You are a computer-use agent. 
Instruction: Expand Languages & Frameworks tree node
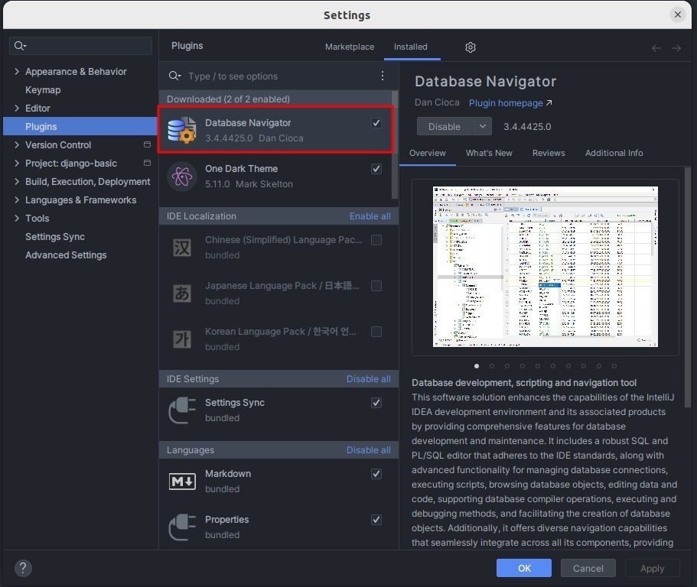pos(17,199)
